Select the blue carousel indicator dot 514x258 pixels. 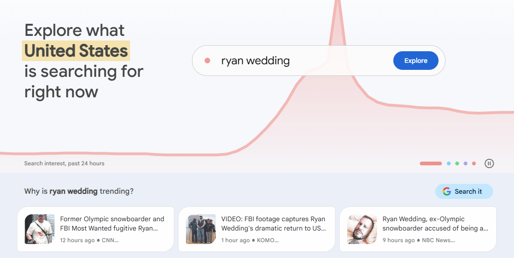[449, 163]
